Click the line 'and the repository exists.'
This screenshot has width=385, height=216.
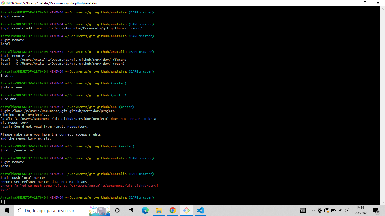pos(26,138)
